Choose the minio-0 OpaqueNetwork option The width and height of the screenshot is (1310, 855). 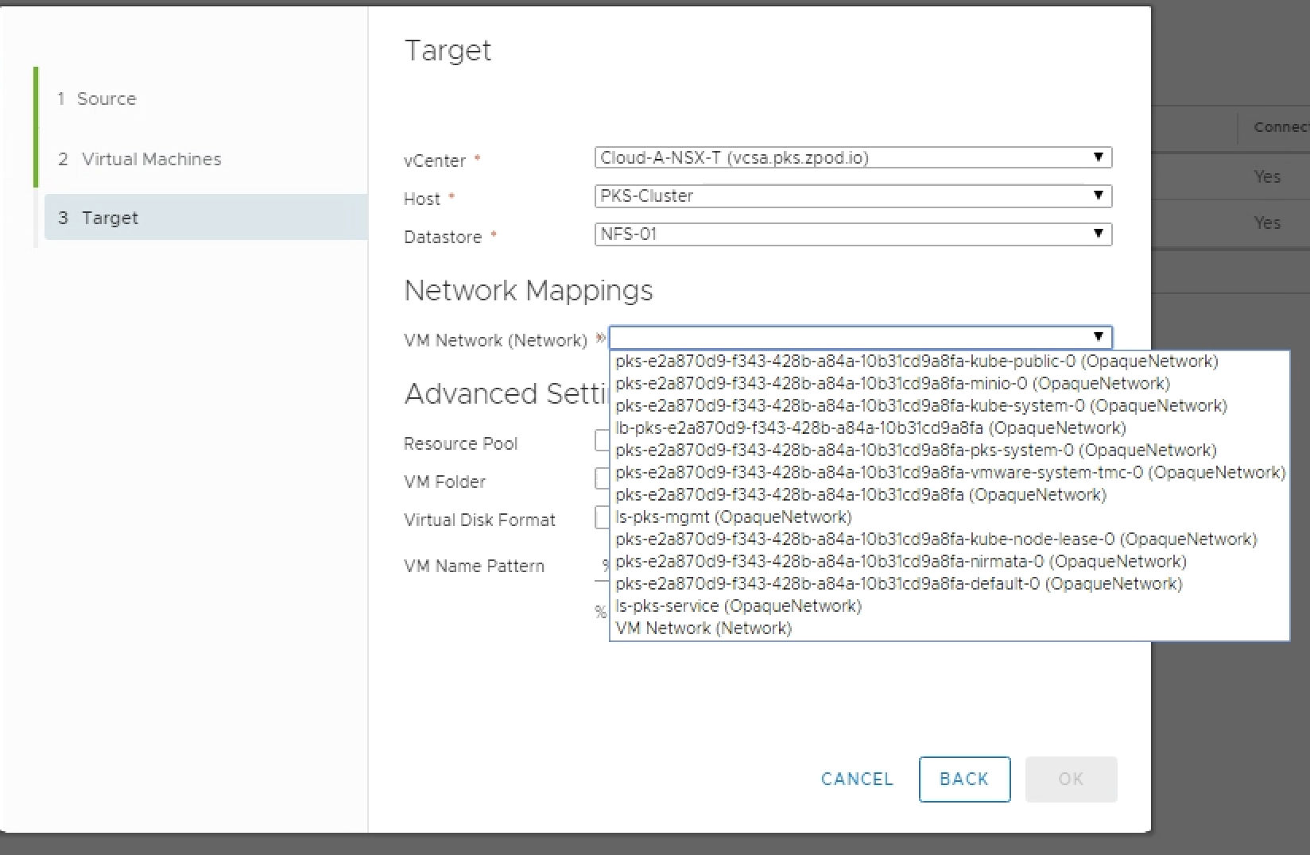coord(892,384)
